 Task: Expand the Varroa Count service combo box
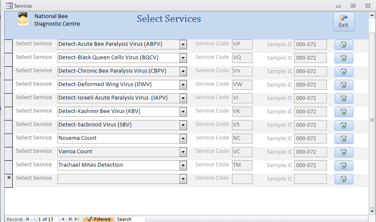[183, 152]
